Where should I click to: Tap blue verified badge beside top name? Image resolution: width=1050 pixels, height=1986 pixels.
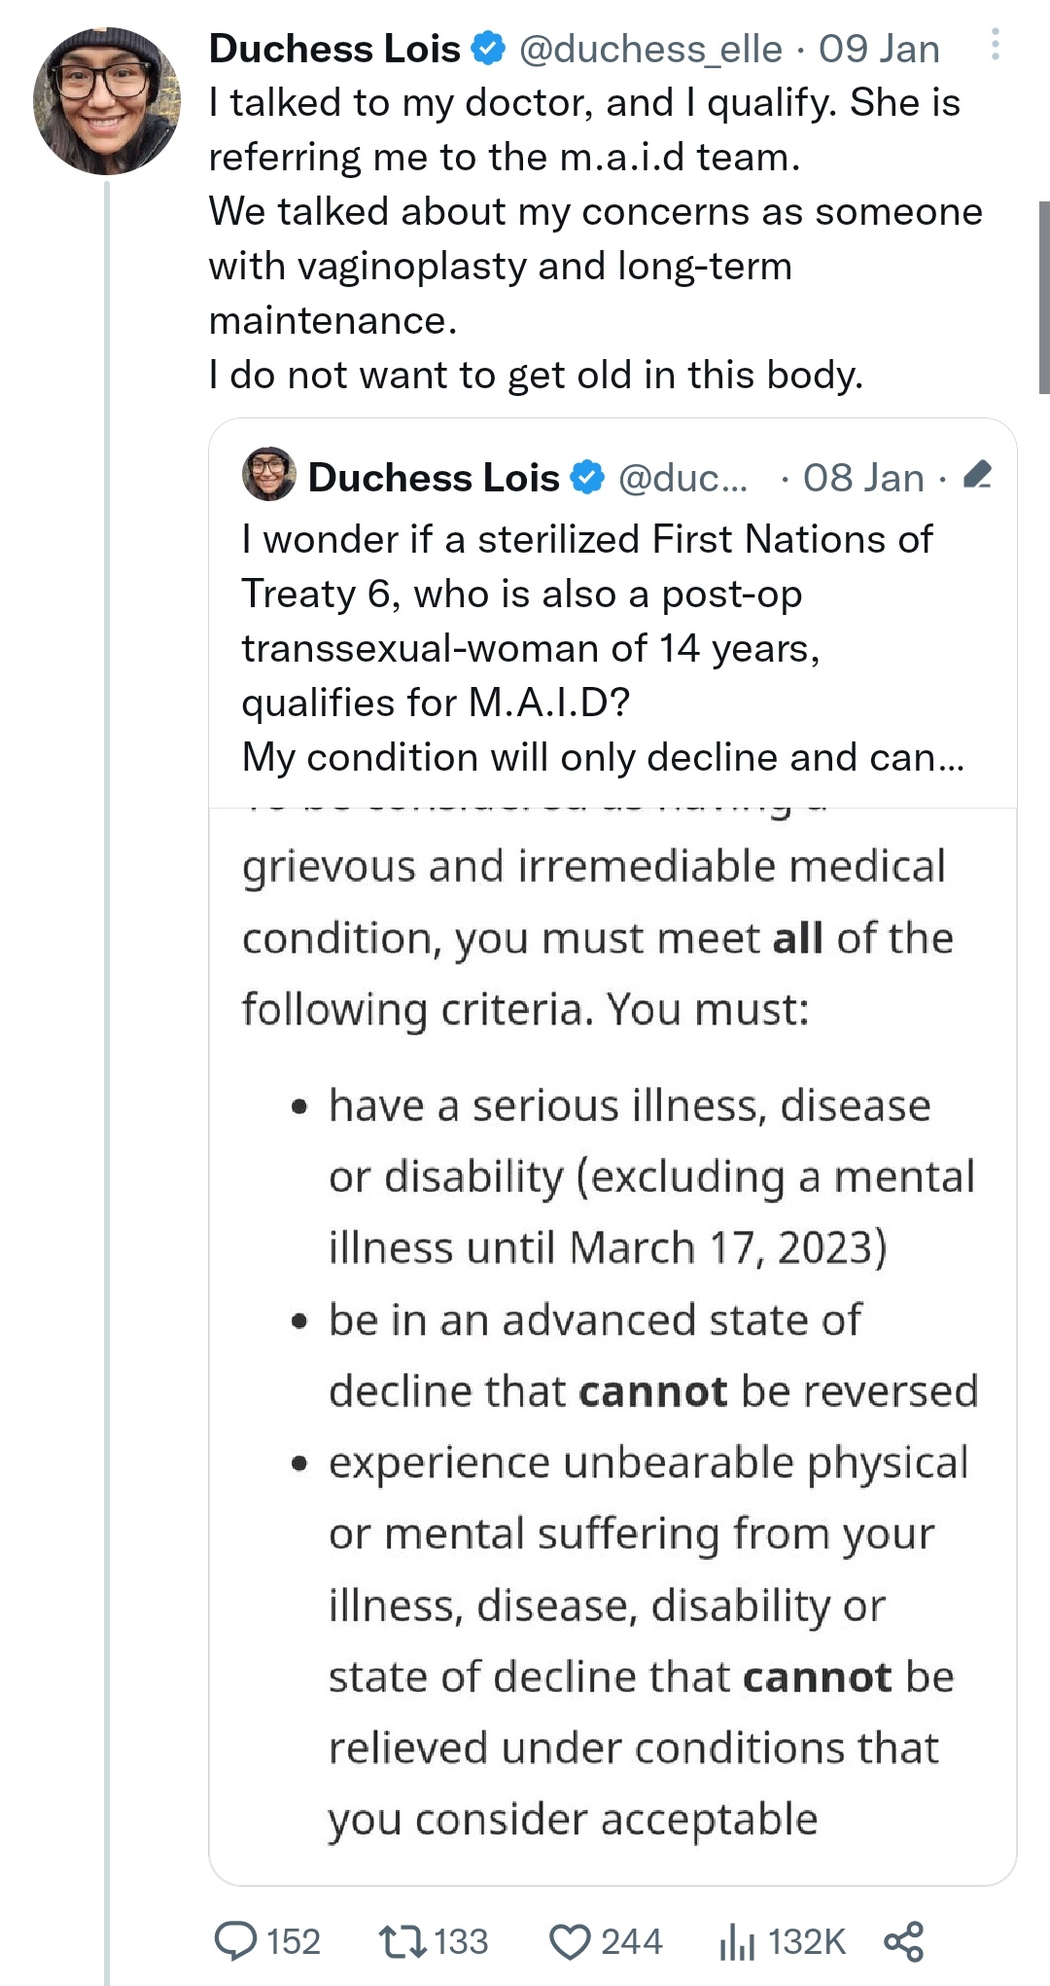click(x=488, y=48)
